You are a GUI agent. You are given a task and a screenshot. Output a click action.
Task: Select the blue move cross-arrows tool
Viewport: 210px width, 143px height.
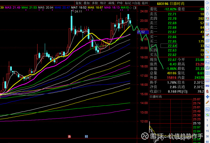[207, 97]
